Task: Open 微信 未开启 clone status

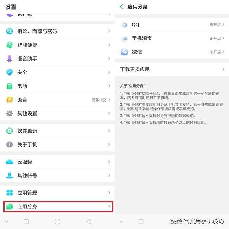Action: (x=217, y=52)
